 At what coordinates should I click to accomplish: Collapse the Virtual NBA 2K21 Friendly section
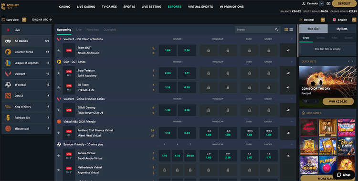pyautogui.click(x=292, y=122)
